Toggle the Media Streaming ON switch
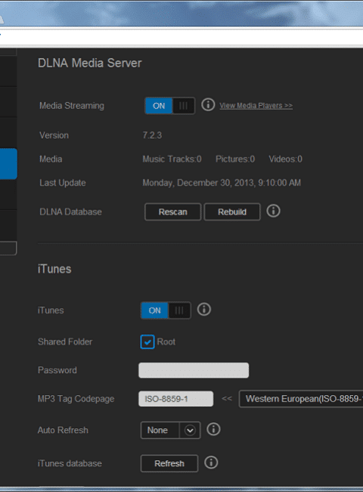Image resolution: width=363 pixels, height=492 pixels. tap(169, 106)
